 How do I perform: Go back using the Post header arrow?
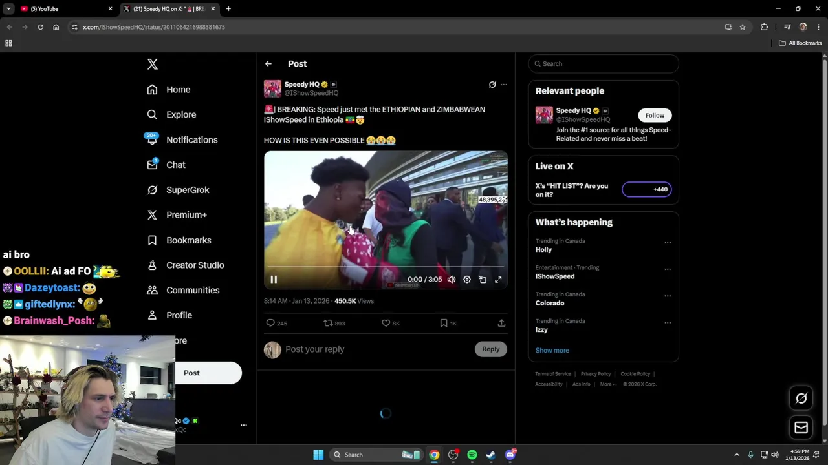click(268, 64)
